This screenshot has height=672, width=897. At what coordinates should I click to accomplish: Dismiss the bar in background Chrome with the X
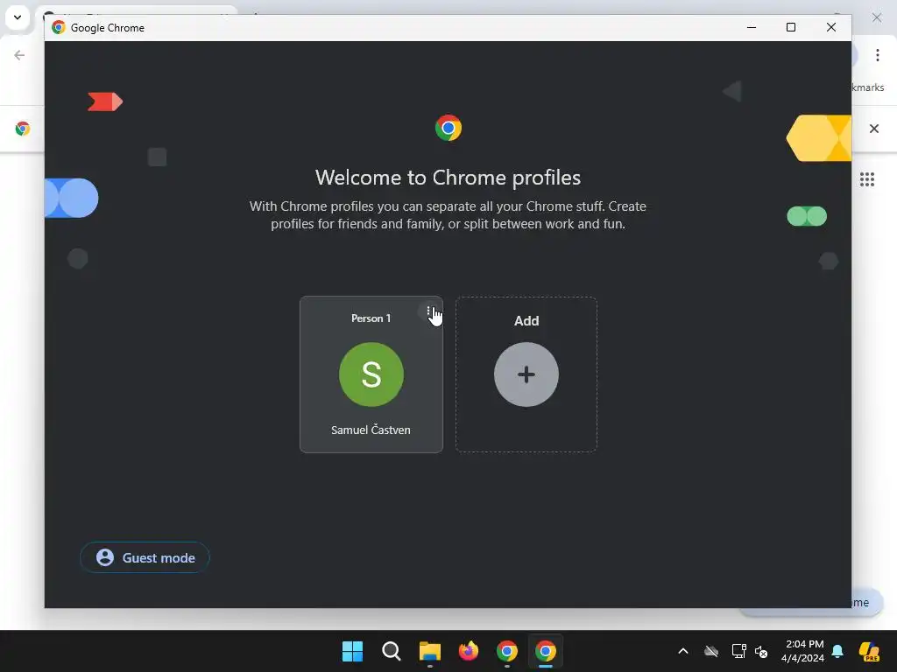(x=873, y=129)
